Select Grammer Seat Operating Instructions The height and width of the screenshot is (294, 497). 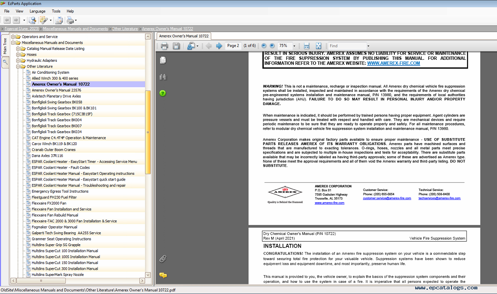pyautogui.click(x=61, y=239)
